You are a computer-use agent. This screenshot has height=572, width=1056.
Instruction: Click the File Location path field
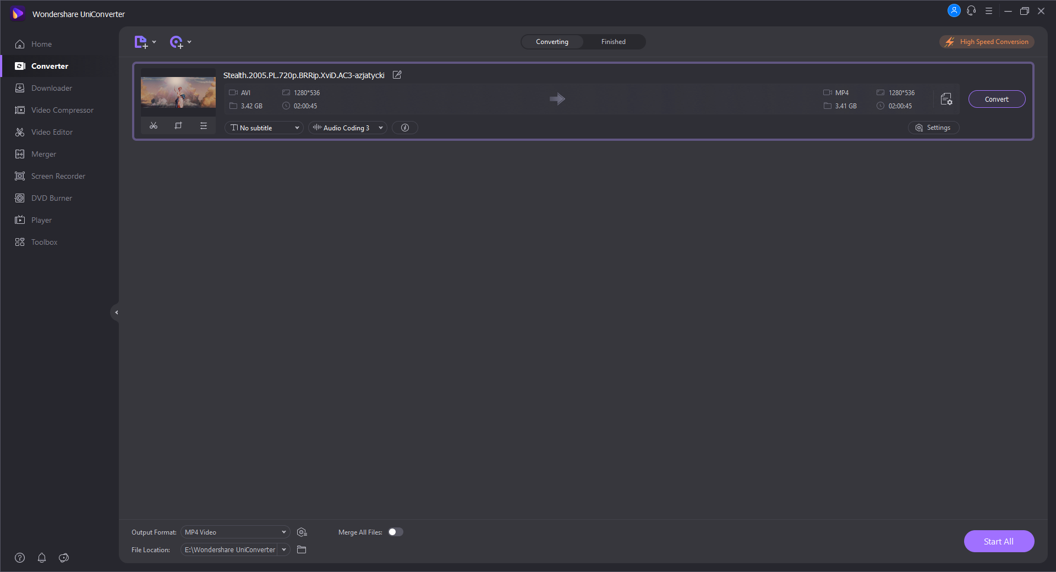point(229,549)
